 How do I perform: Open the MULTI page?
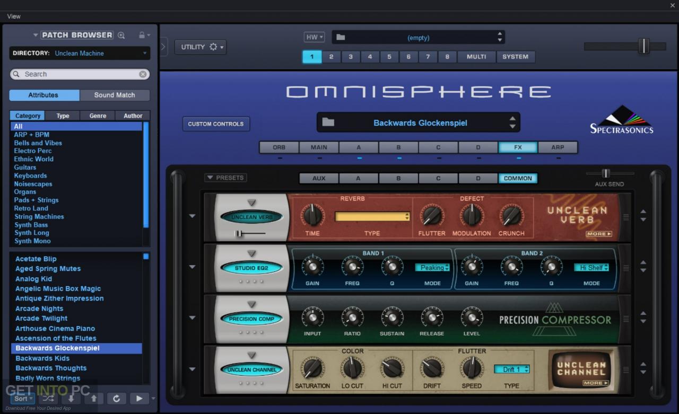coord(476,57)
